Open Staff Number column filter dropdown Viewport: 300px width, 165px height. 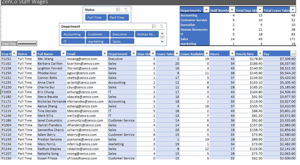pyautogui.click(x=232, y=9)
